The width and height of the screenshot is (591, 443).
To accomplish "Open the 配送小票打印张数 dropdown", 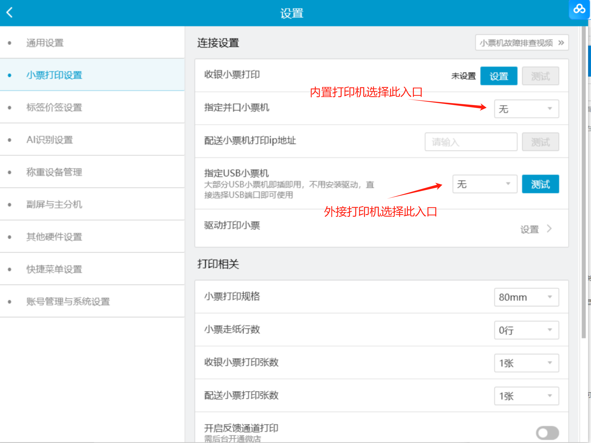I will click(526, 396).
